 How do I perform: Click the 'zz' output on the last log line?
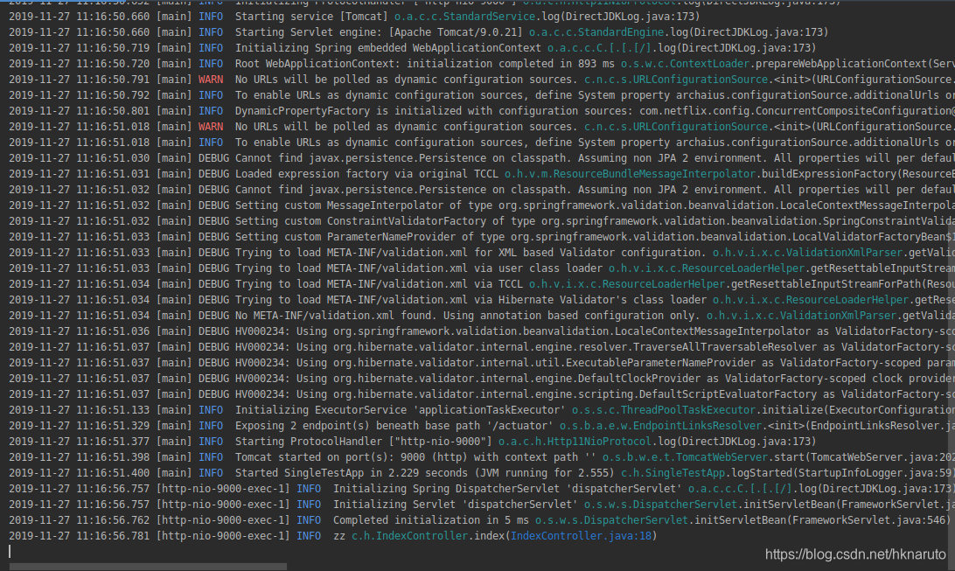(339, 536)
